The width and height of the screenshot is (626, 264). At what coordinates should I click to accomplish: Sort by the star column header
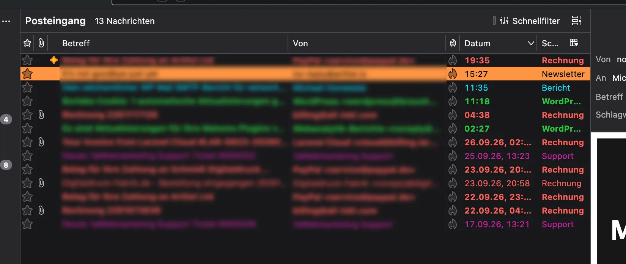[x=27, y=43]
